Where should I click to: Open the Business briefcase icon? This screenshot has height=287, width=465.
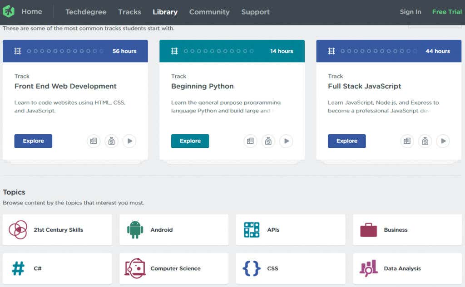[x=368, y=230]
